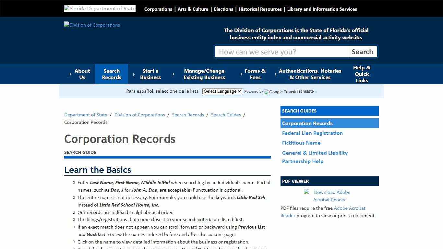Image resolution: width=443 pixels, height=249 pixels.
Task: Open the Fictitious Name search guide
Action: click(x=301, y=143)
